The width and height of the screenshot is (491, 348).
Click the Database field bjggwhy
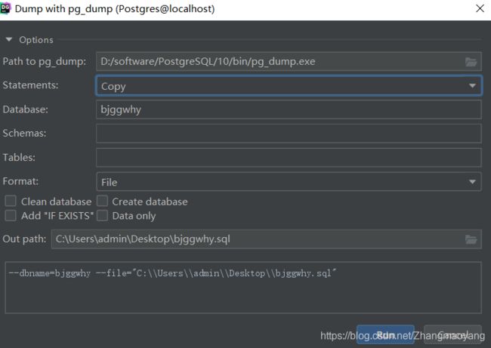point(289,109)
